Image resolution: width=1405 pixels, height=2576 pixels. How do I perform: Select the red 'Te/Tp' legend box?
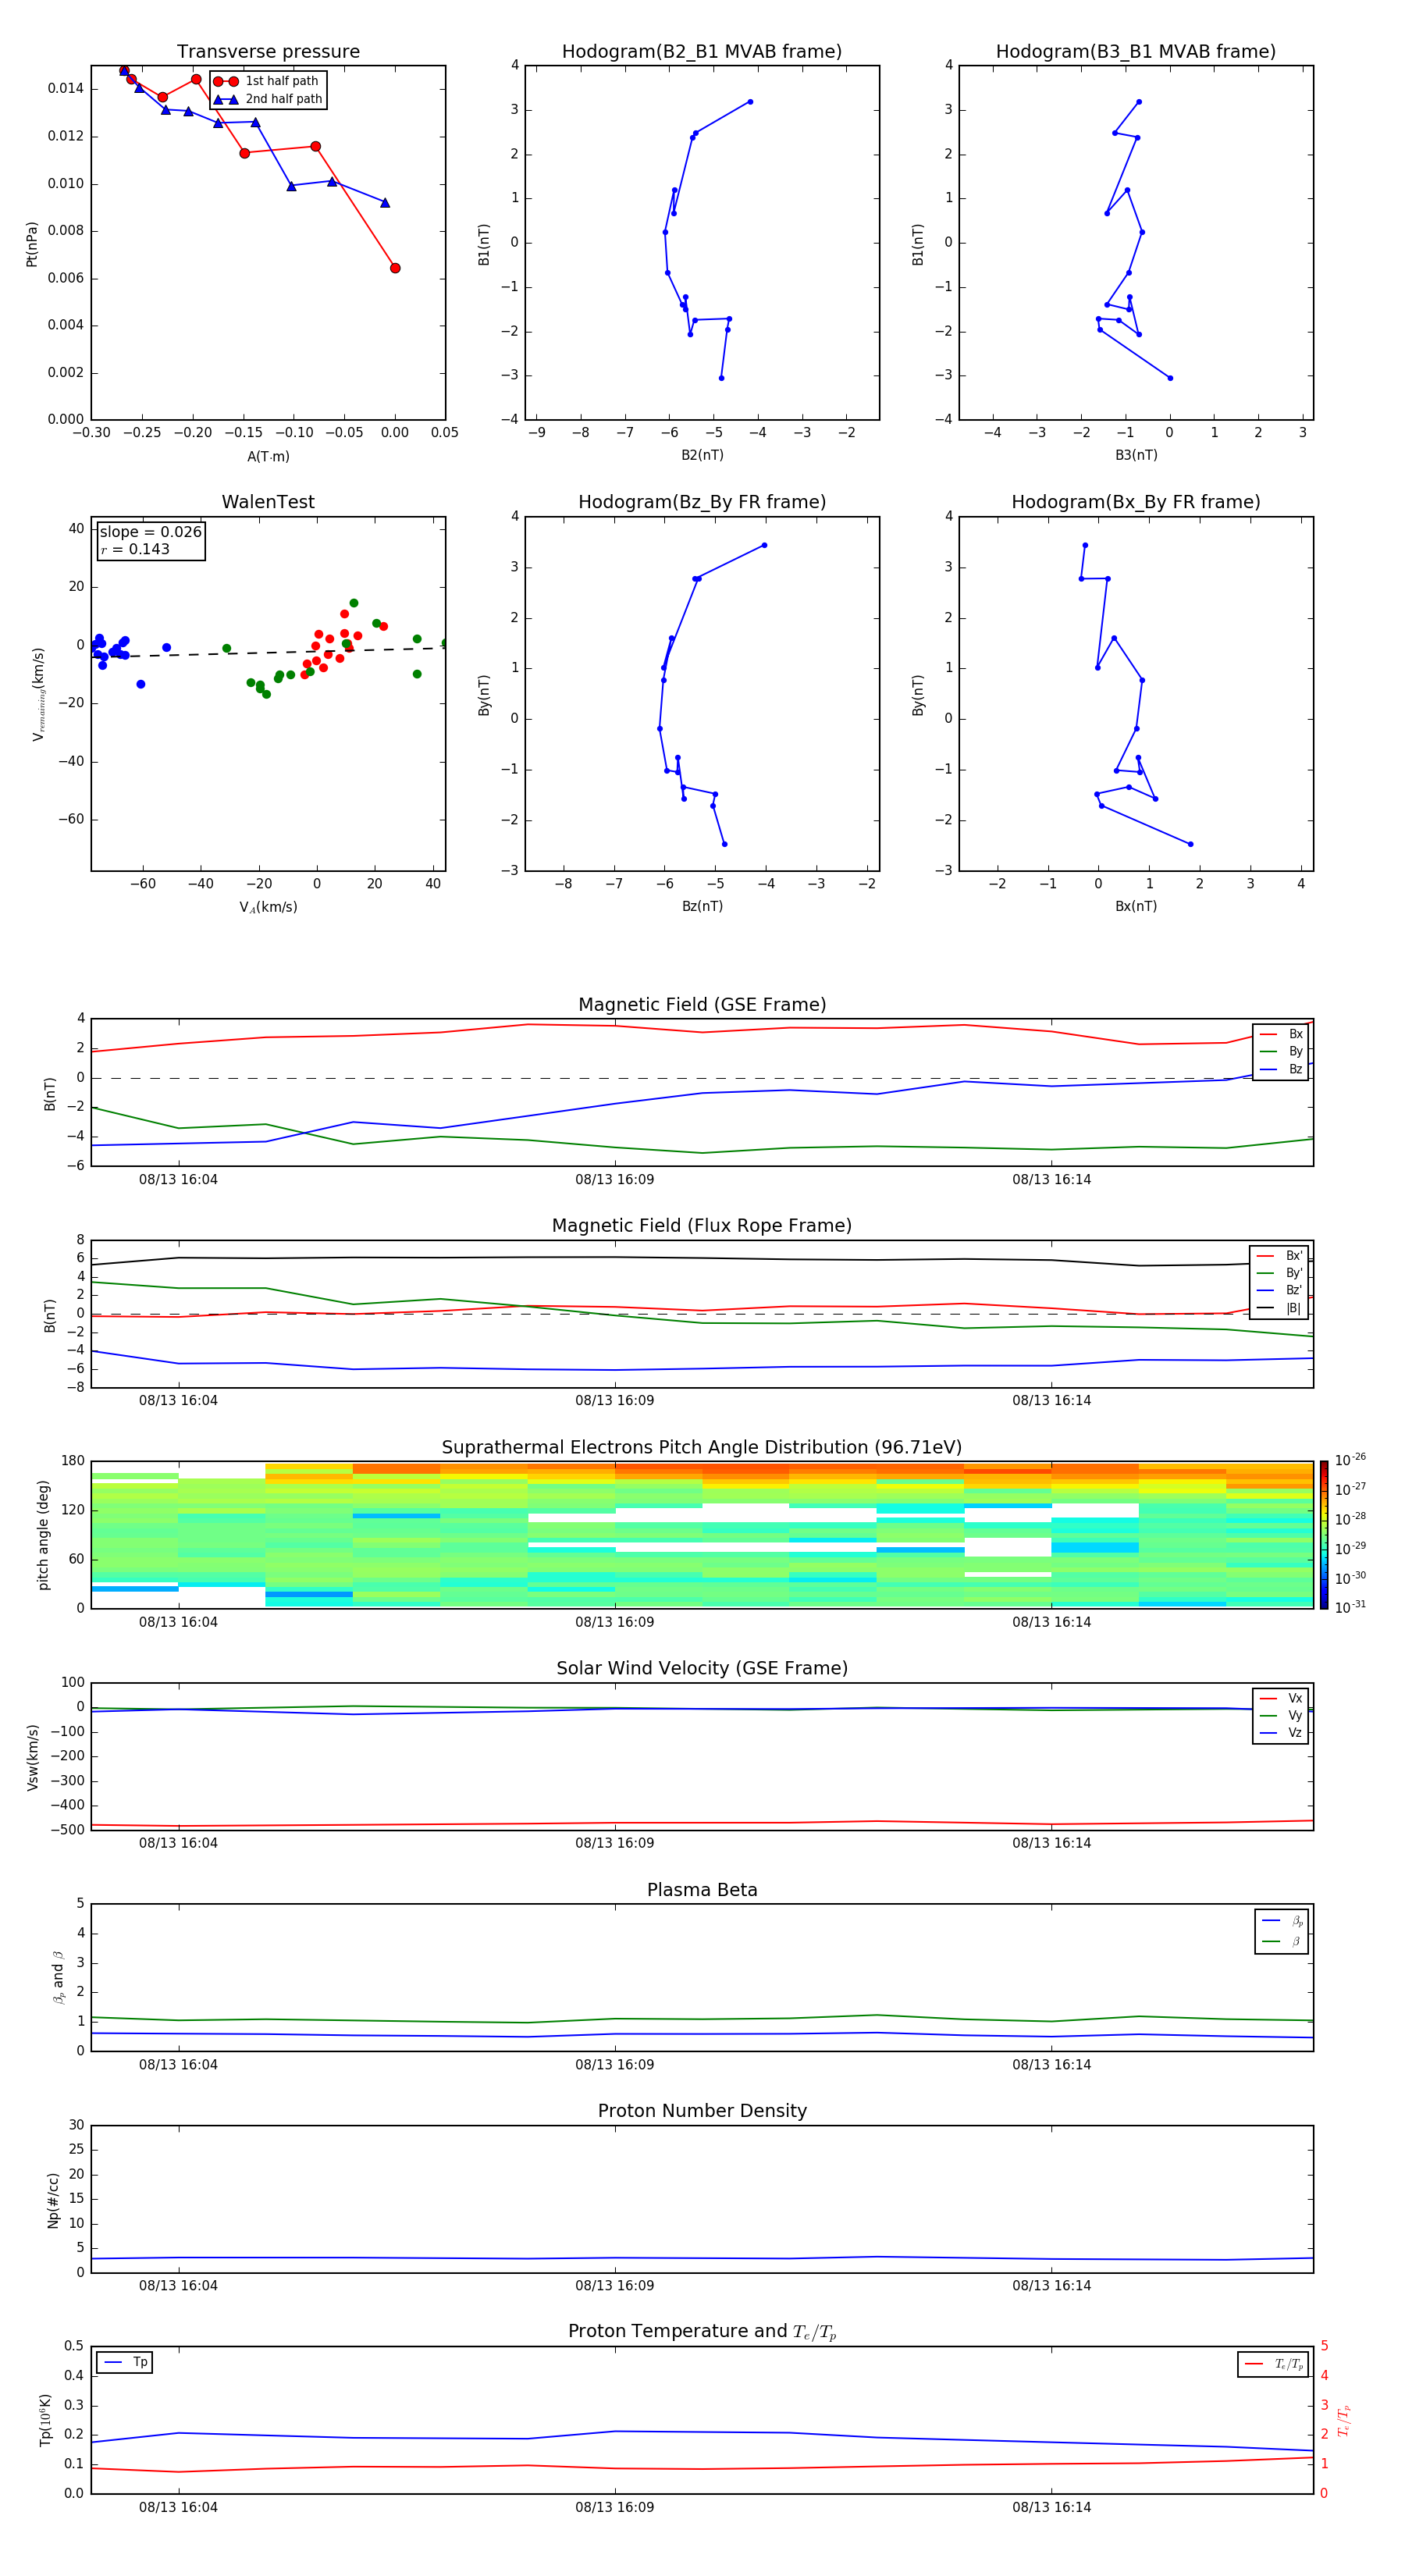[1272, 2364]
